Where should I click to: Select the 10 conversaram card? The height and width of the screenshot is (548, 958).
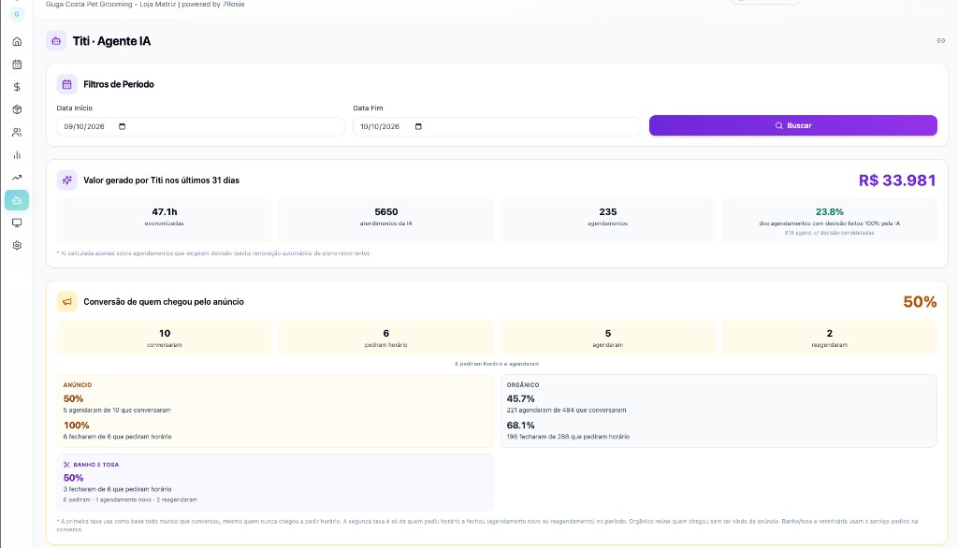165,338
